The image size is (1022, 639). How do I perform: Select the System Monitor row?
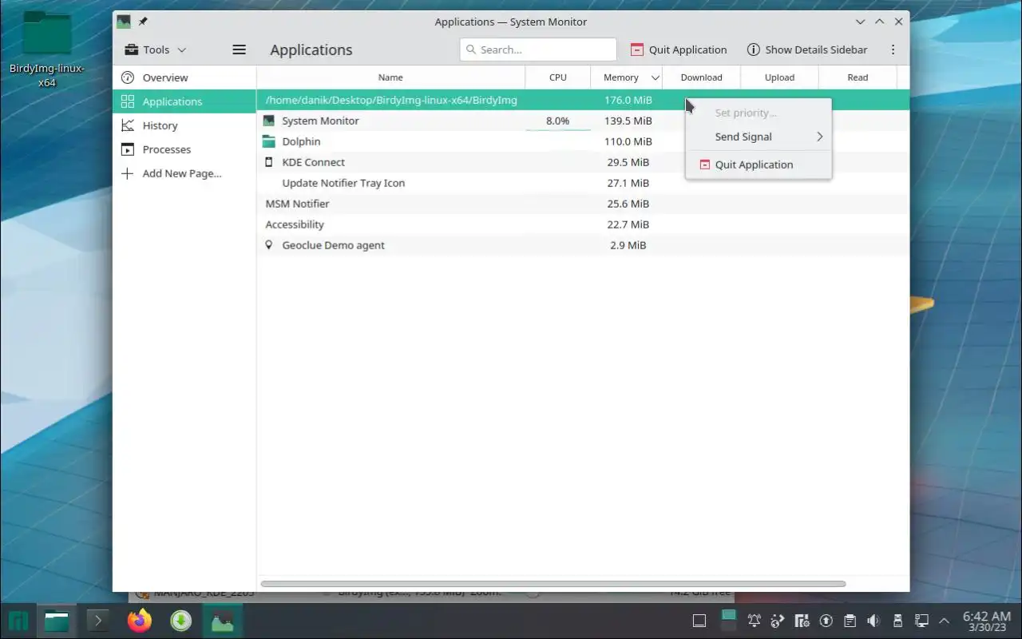tap(583, 121)
